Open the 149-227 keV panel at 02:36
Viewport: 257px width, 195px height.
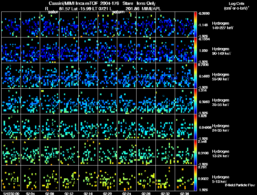184,25
